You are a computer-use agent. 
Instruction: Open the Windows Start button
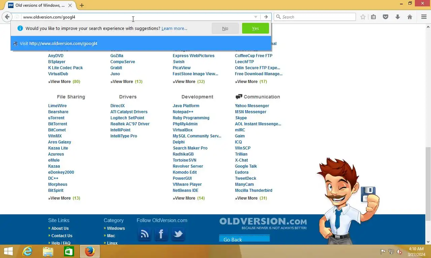[x=8, y=251]
